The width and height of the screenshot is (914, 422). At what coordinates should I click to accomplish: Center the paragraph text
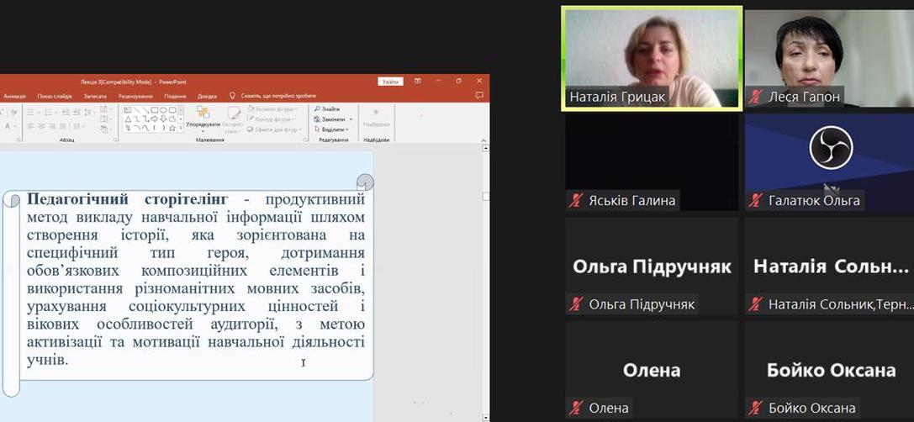[x=41, y=126]
